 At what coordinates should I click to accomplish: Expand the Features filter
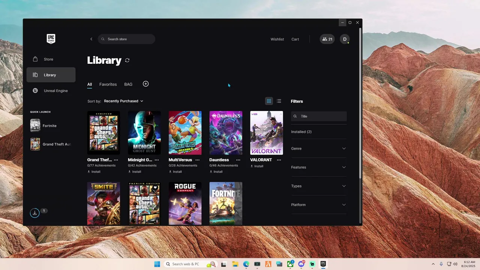[x=319, y=167]
